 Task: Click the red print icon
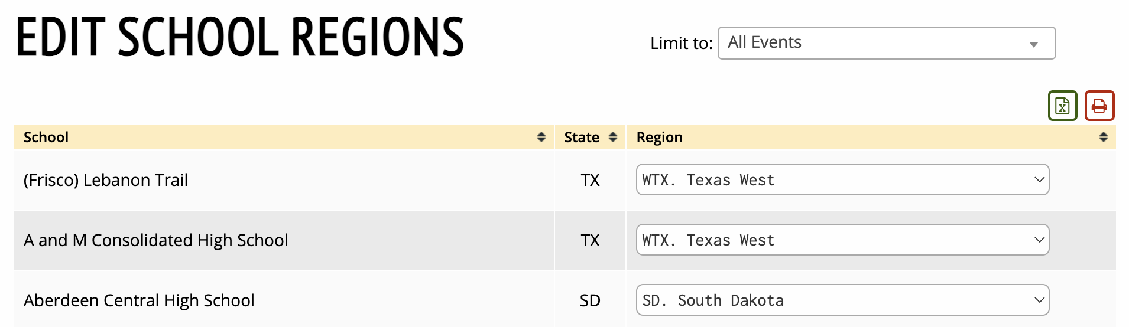(x=1099, y=106)
